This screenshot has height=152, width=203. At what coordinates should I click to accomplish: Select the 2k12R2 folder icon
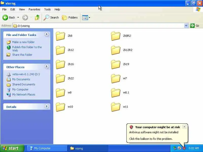coord(116,50)
